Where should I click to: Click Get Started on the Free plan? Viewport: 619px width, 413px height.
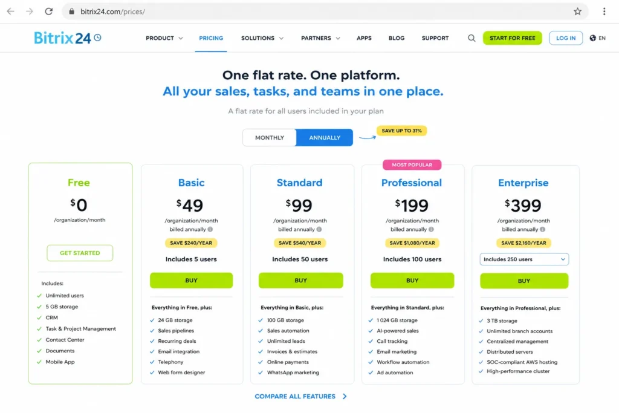(80, 253)
